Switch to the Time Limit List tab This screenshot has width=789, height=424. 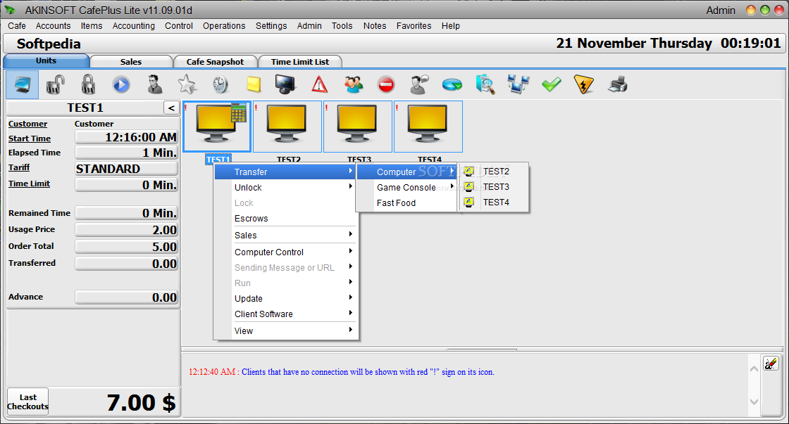300,61
